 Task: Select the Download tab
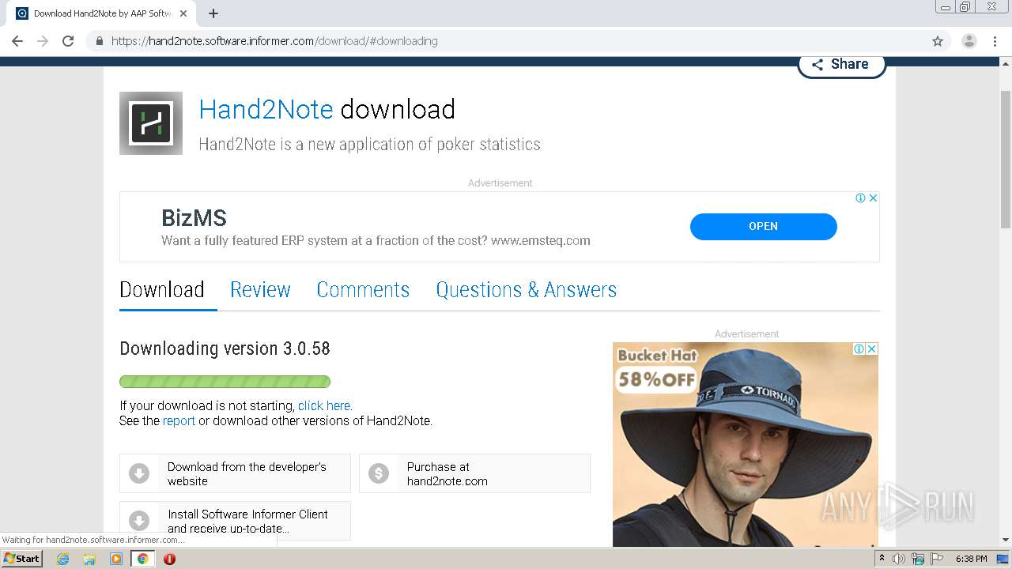[162, 289]
